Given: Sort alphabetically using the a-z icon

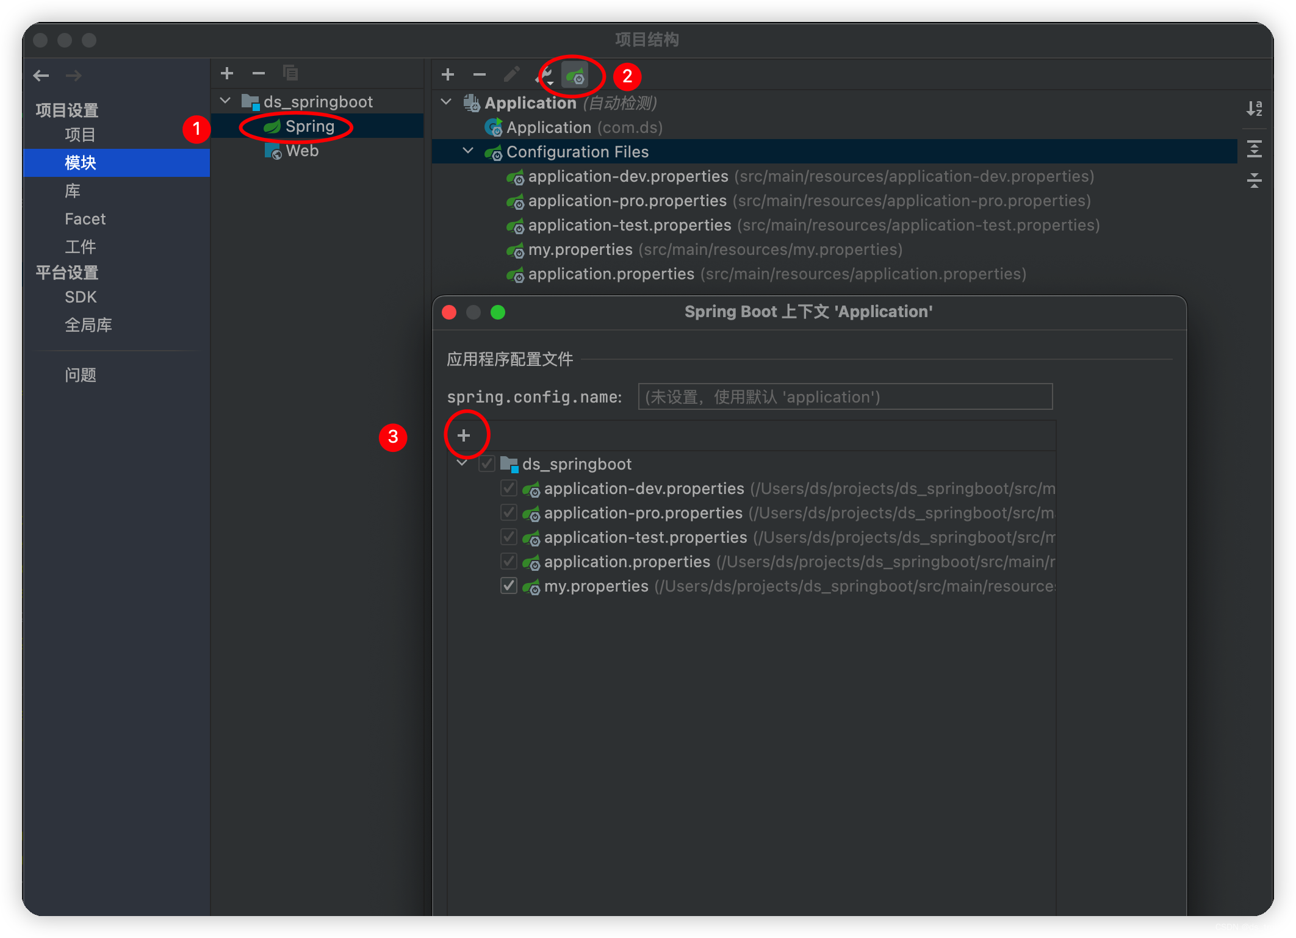Looking at the screenshot, I should pos(1255,109).
